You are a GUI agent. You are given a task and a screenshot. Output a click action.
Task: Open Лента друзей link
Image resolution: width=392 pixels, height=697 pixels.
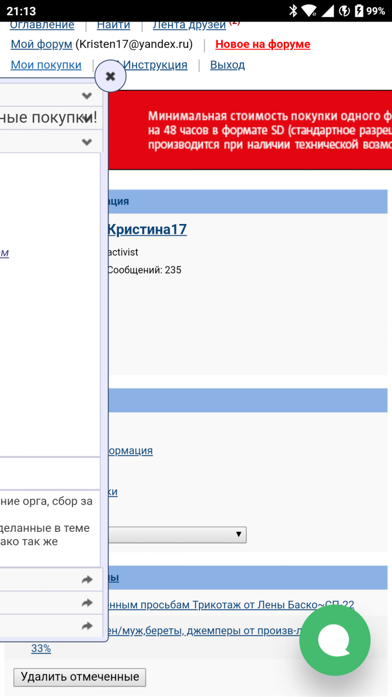coord(189,25)
